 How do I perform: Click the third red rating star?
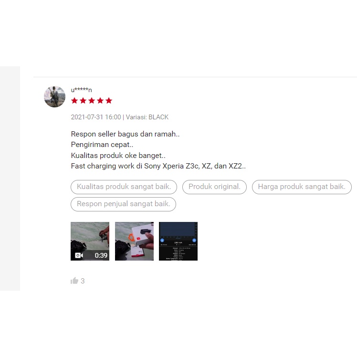click(92, 100)
